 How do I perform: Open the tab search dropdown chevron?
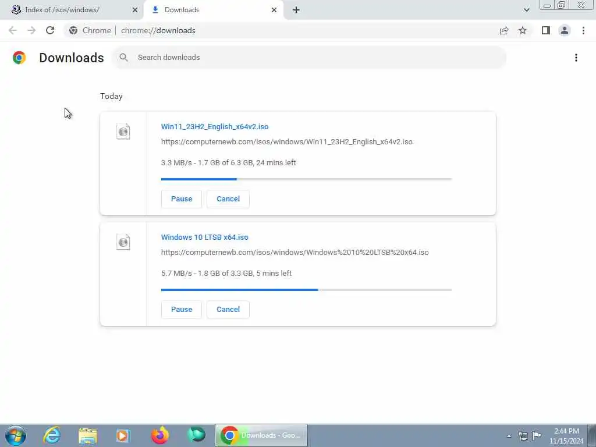tap(526, 10)
